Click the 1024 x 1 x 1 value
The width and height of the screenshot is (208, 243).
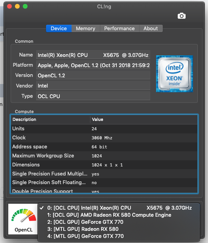(107, 165)
